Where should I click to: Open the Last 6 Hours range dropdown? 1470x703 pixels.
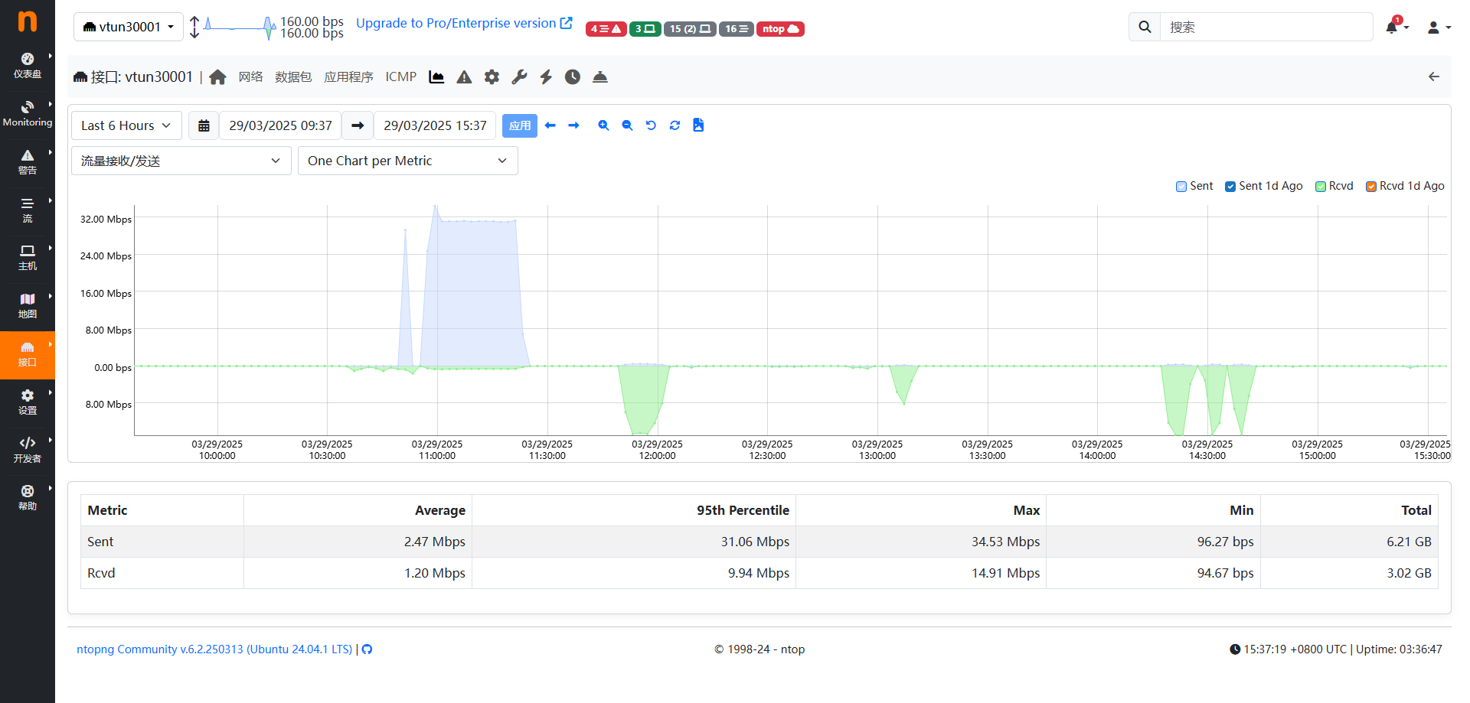tap(126, 125)
